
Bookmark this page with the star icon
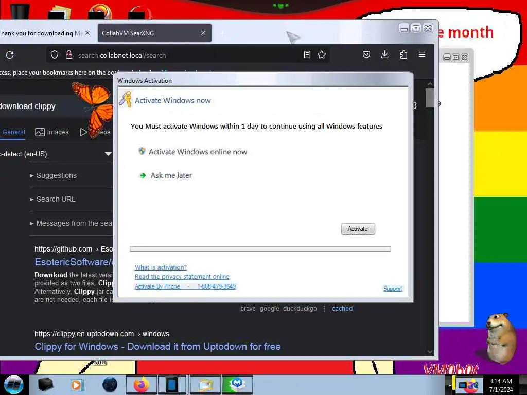[x=322, y=55]
